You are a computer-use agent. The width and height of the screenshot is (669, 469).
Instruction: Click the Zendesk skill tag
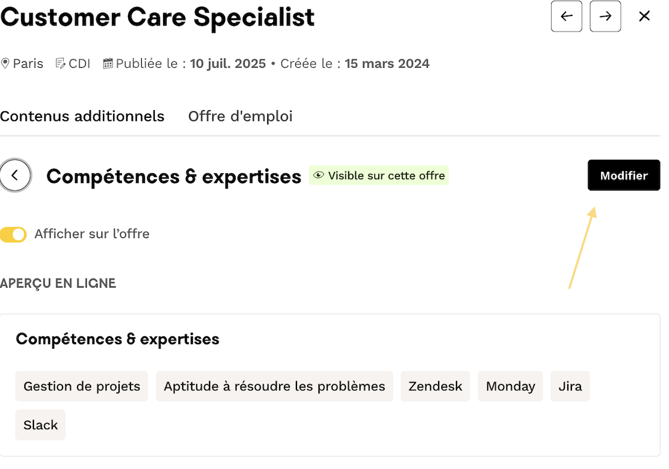435,386
